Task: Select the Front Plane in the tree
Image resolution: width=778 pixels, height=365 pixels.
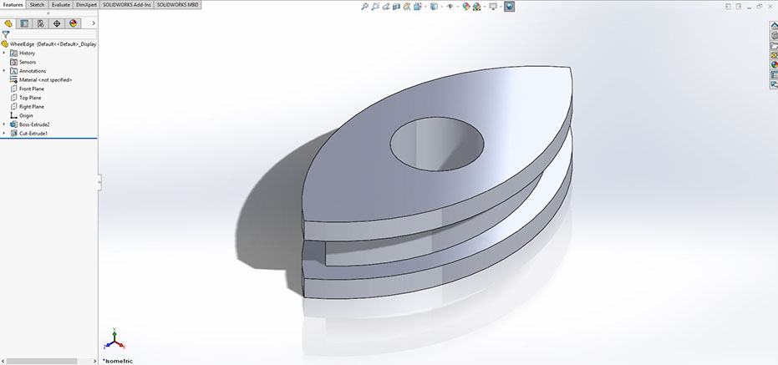Action: click(32, 89)
